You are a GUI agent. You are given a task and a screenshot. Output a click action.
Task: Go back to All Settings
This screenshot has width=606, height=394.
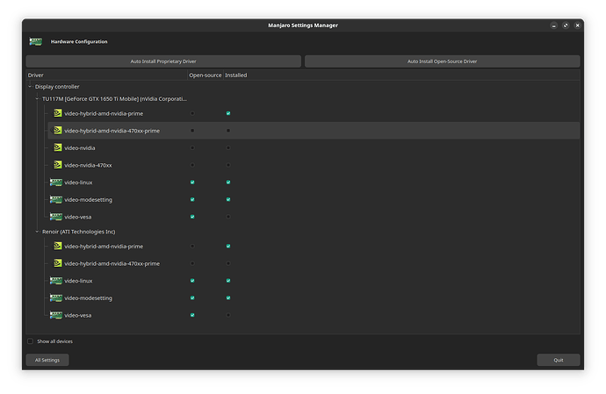click(x=47, y=360)
